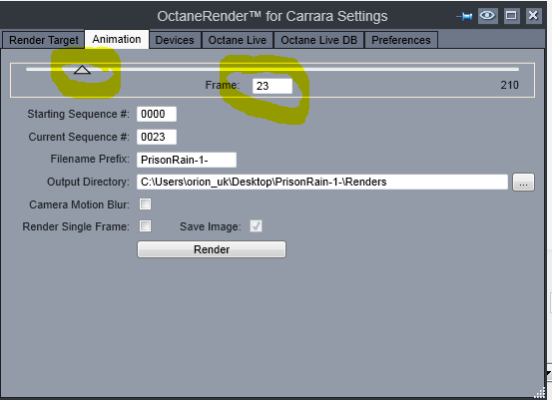
Task: Toggle the Save Image checkbox
Action: point(256,225)
